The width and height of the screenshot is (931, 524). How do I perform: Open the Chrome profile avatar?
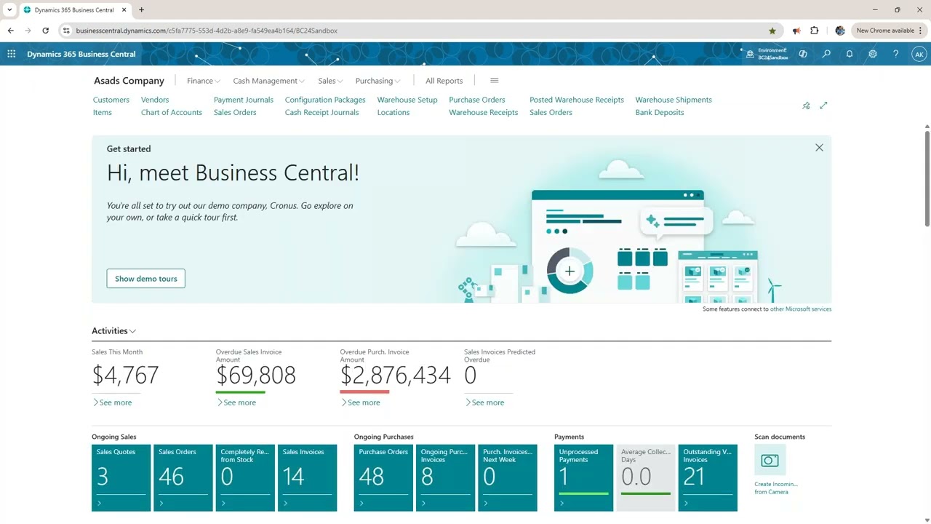pos(840,31)
